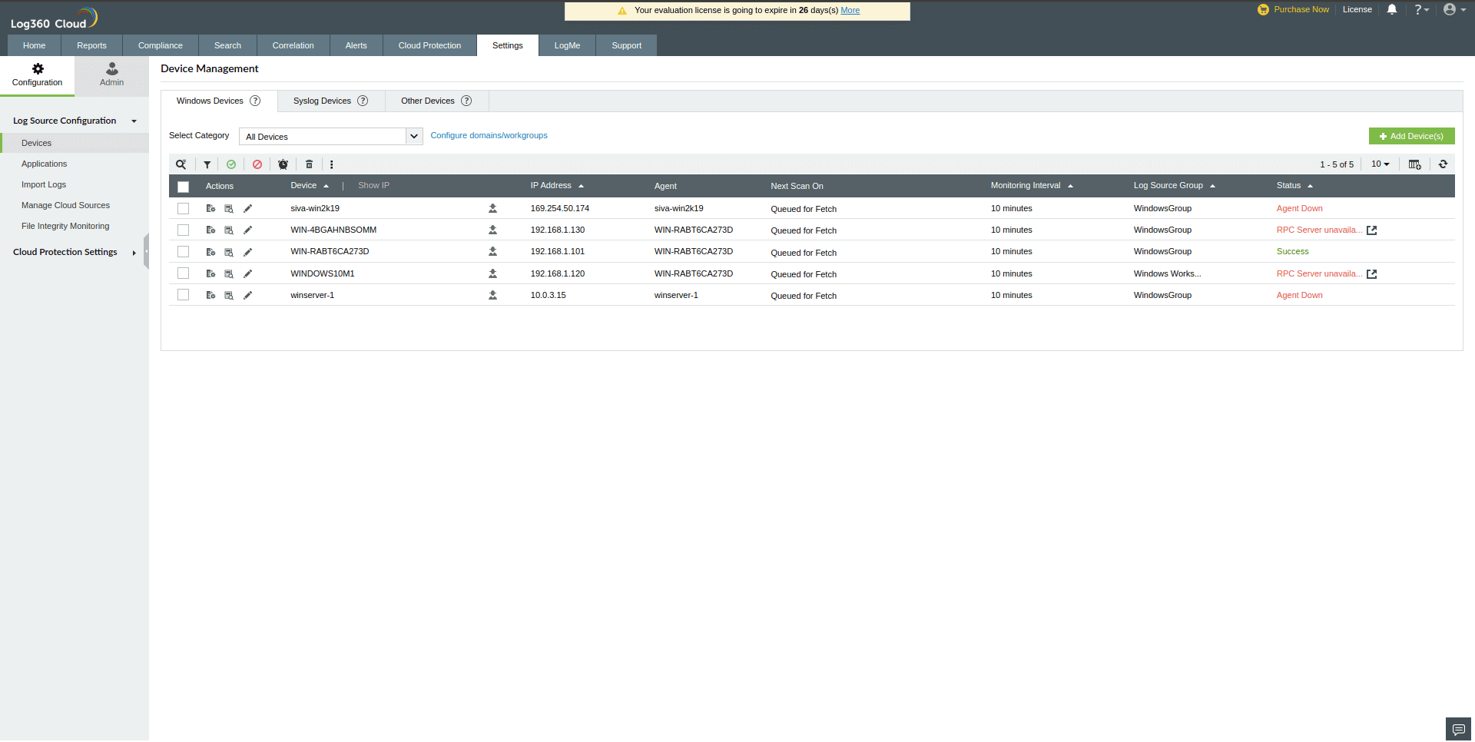Check the winserver-1 row checkbox

click(x=183, y=294)
